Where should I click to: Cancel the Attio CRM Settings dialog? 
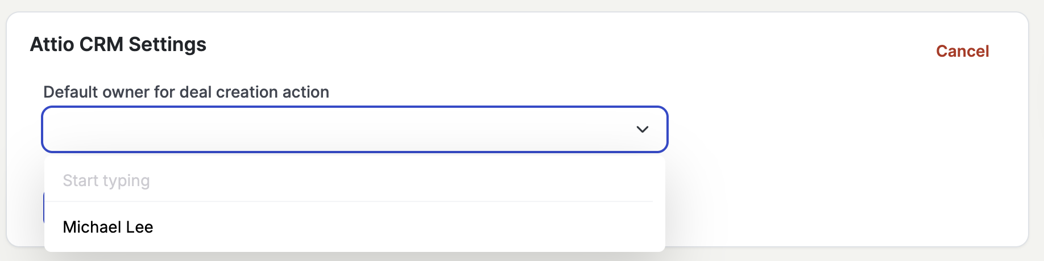tap(962, 51)
